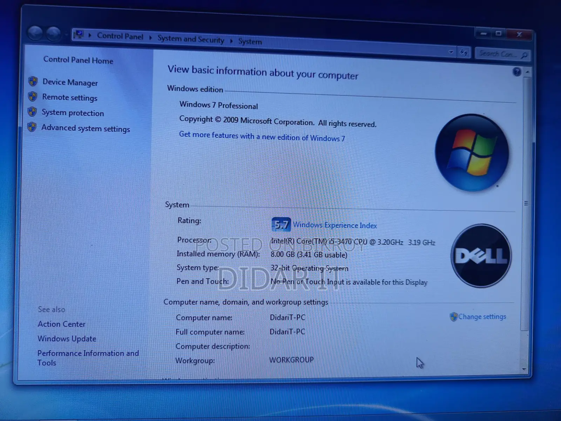Open Advanced system settings
This screenshot has width=561, height=421.
pyautogui.click(x=86, y=128)
